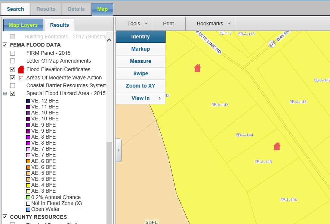The height and width of the screenshot is (224, 330).
Task: Switch to the Search tab
Action: tap(15, 9)
